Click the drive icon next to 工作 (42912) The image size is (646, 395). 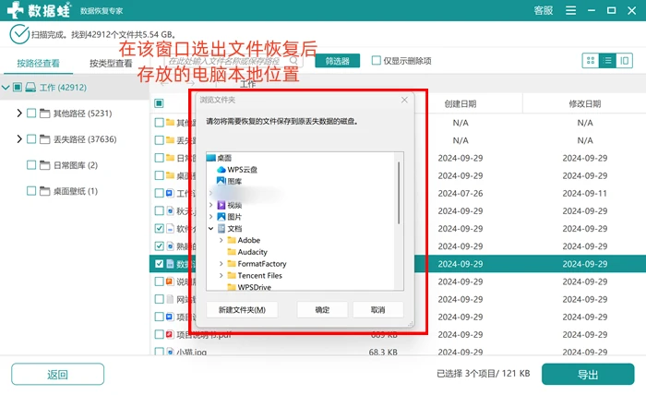tap(30, 88)
